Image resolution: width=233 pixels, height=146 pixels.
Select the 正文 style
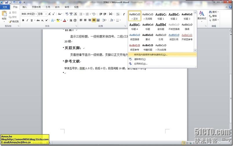135,16
